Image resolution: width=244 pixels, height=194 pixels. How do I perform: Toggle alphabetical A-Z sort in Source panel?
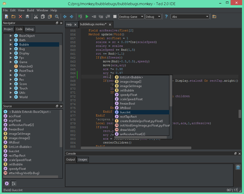pos(13,183)
